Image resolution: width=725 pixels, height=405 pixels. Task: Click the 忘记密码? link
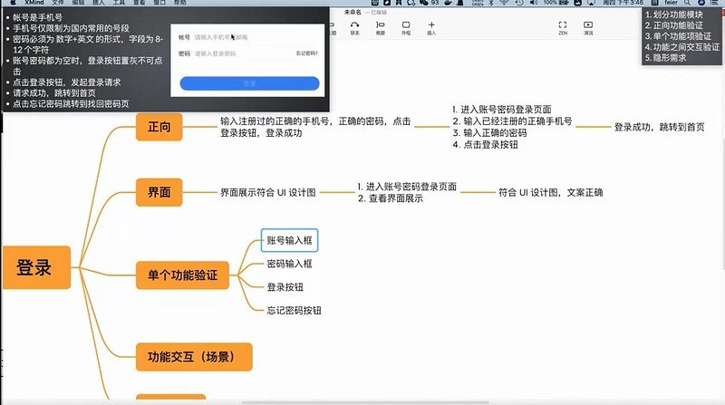click(x=306, y=54)
